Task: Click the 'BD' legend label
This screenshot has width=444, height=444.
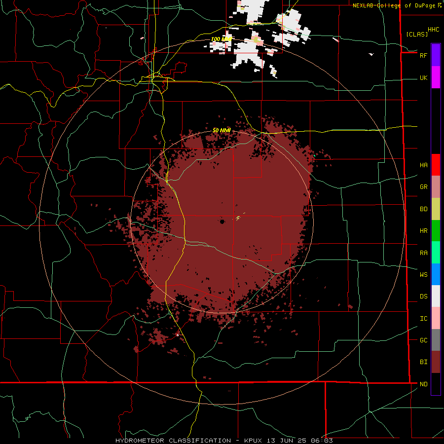Action: (x=424, y=209)
